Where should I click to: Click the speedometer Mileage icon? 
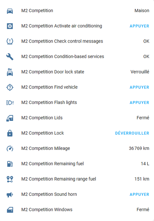click(x=10, y=148)
